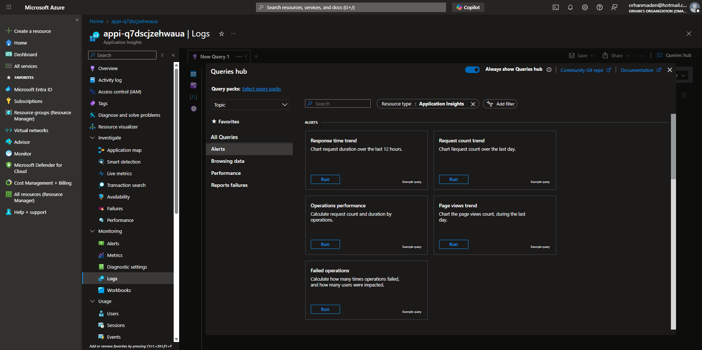The image size is (702, 350).
Task: Select the New Query 1 tab
Action: pos(214,56)
